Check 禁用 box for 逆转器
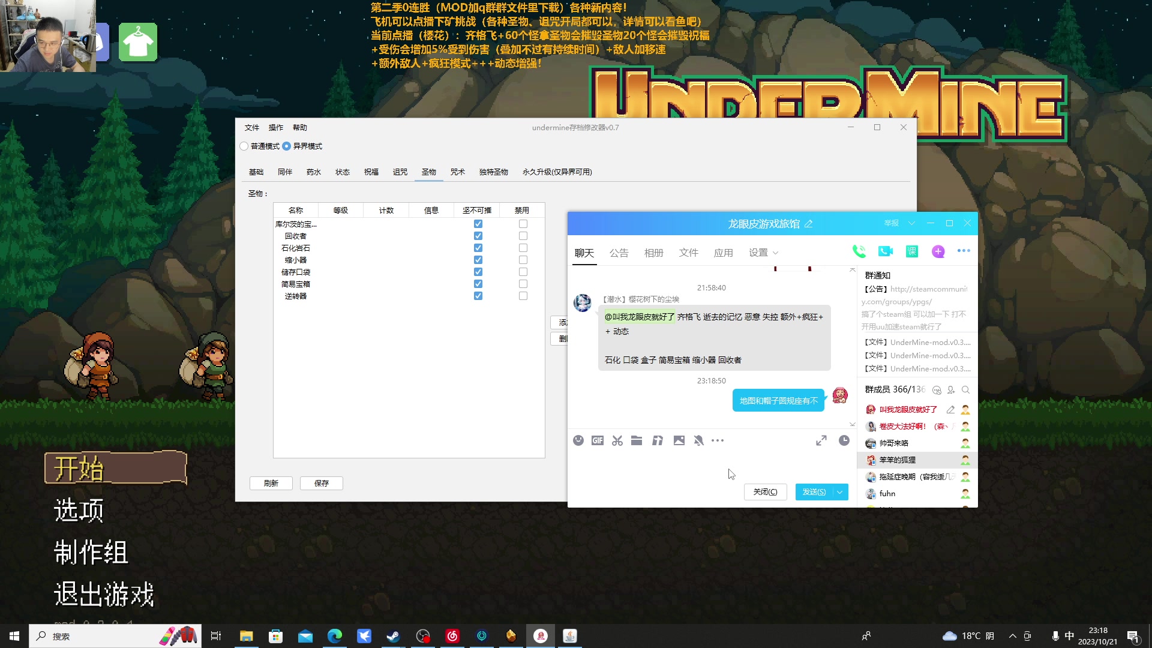Screen dimensions: 1152x648 [523, 296]
